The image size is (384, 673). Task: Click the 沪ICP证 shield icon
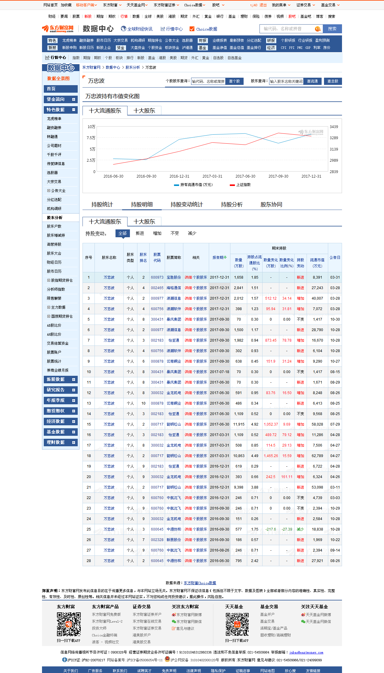[x=64, y=660]
